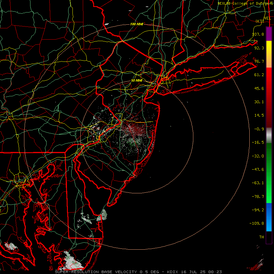Image resolution: width=274 pixels, height=274 pixels.
Task: Click the 50 NMI range ring label
Action: (137, 81)
